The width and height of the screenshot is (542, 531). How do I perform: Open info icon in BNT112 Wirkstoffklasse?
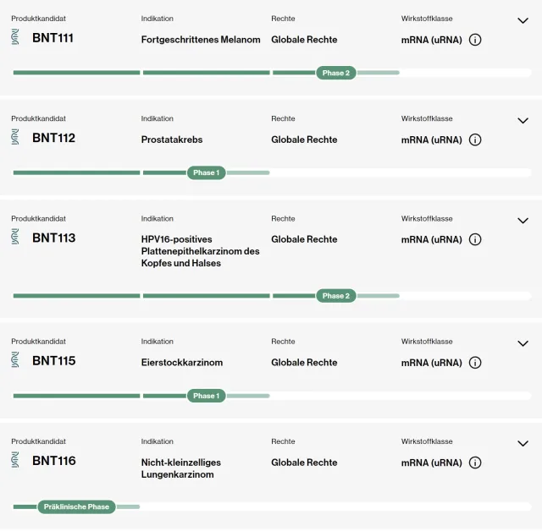point(475,140)
